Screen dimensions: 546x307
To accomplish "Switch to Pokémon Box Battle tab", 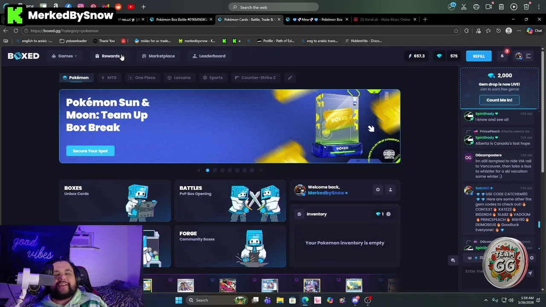I will coord(181,19).
